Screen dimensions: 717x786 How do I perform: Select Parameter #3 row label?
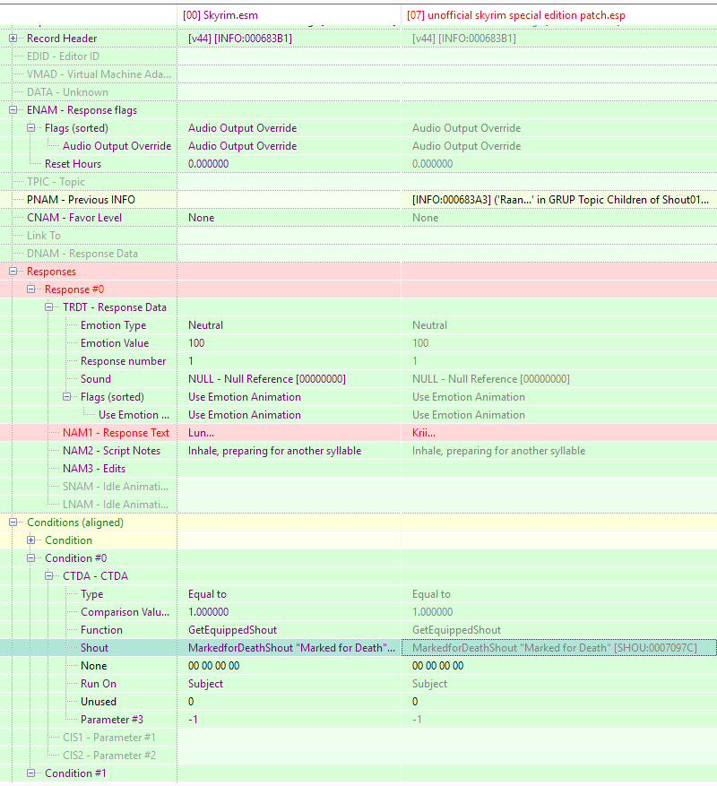pyautogui.click(x=112, y=720)
